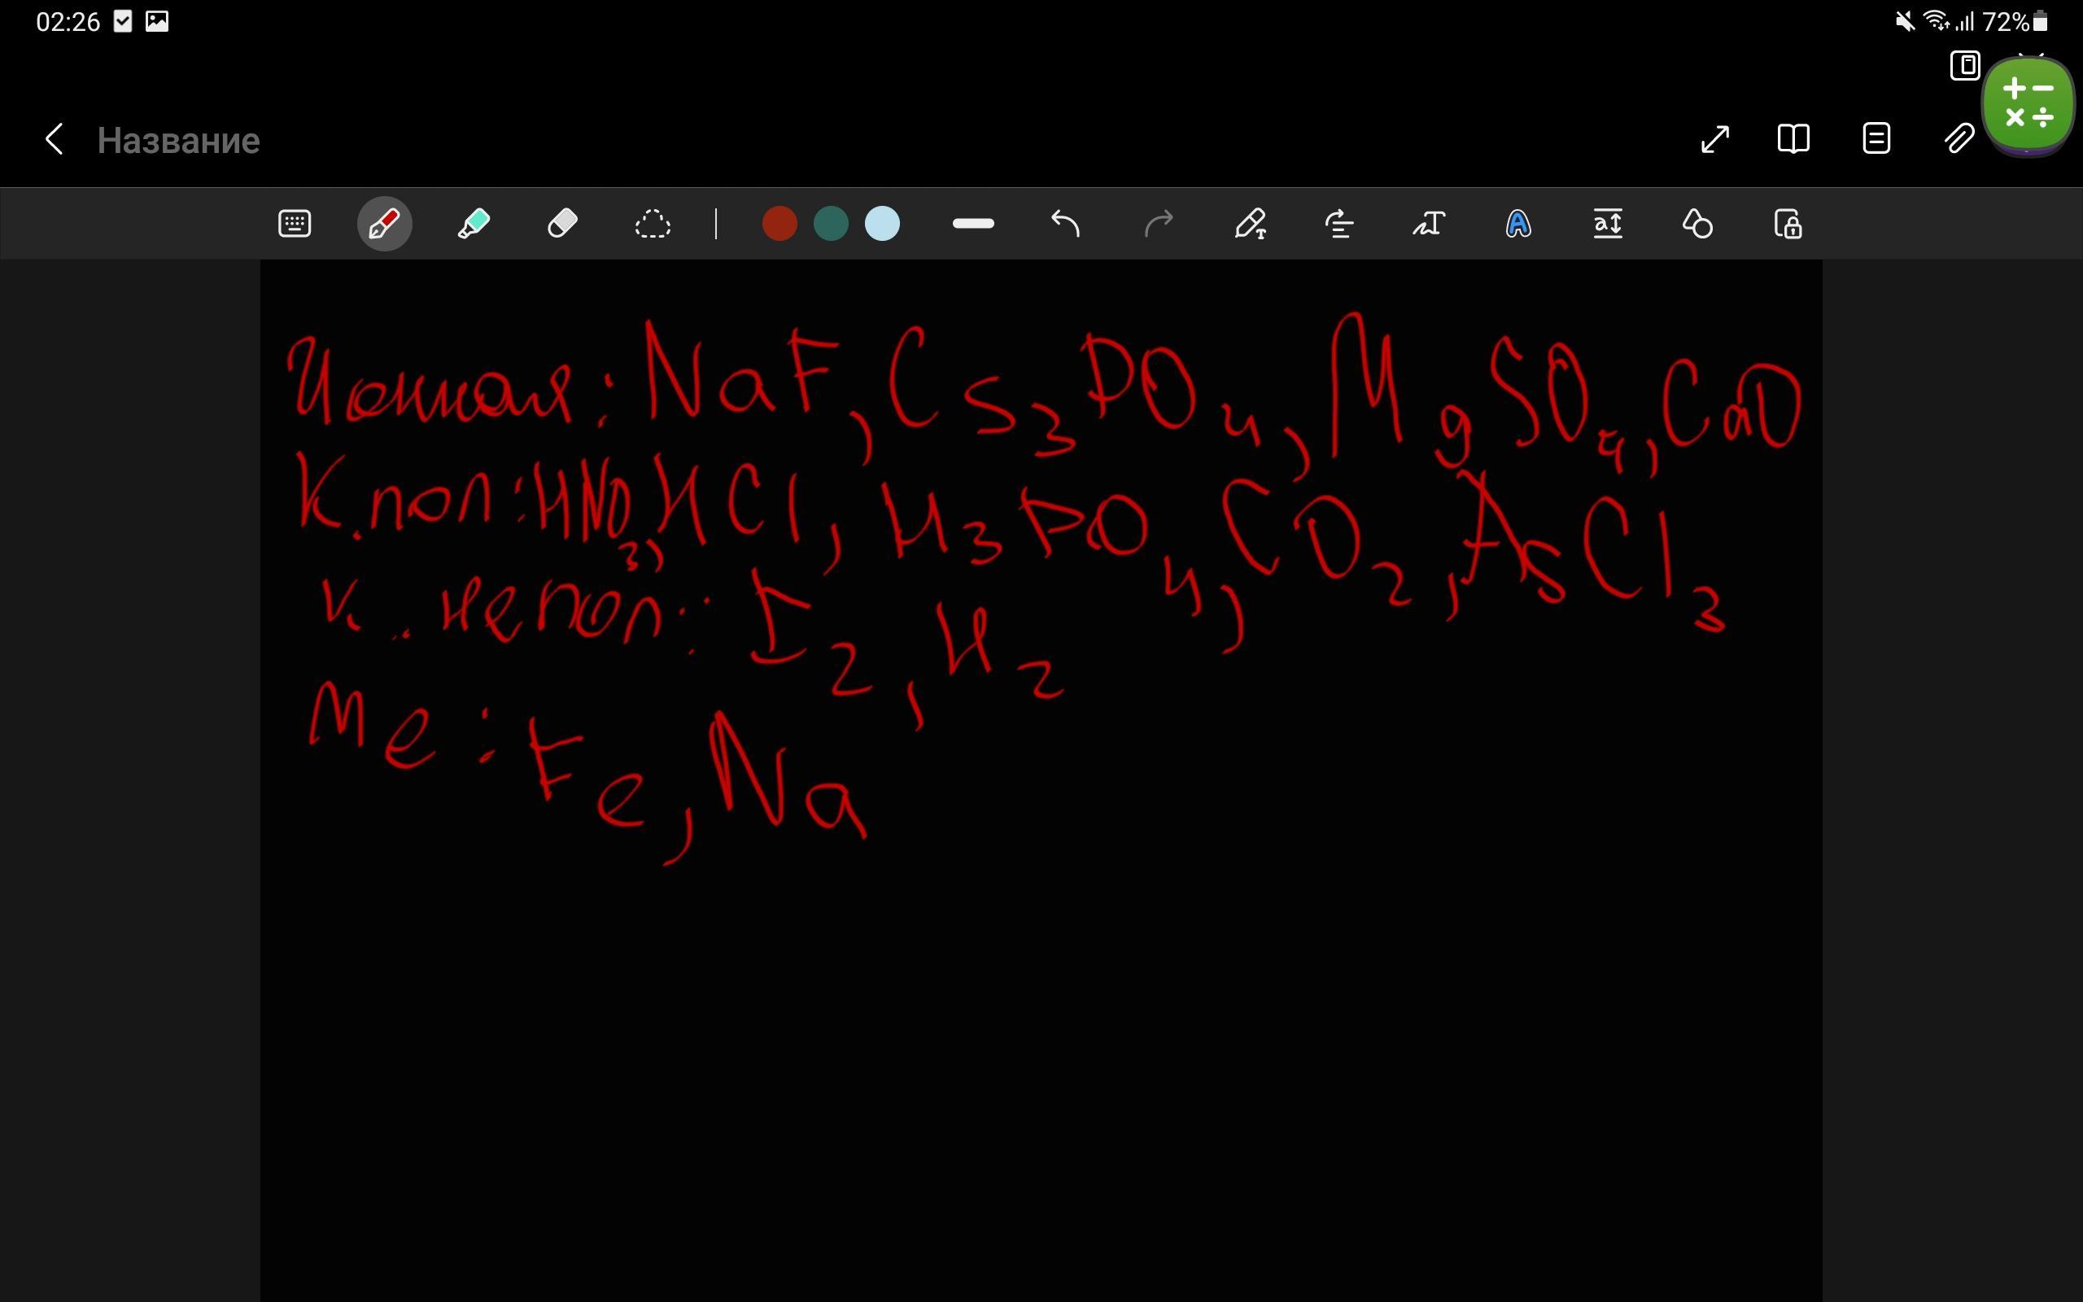Screen dimensions: 2083x1302
Task: Attach a file with paperclip
Action: (1959, 138)
